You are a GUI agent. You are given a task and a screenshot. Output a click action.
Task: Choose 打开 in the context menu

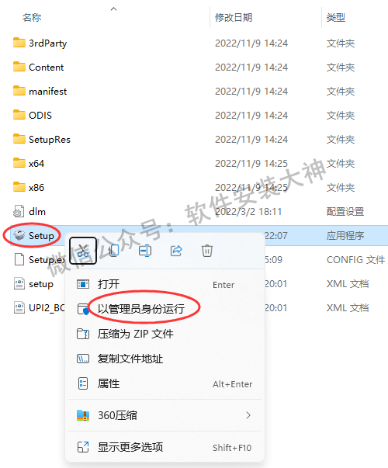109,284
